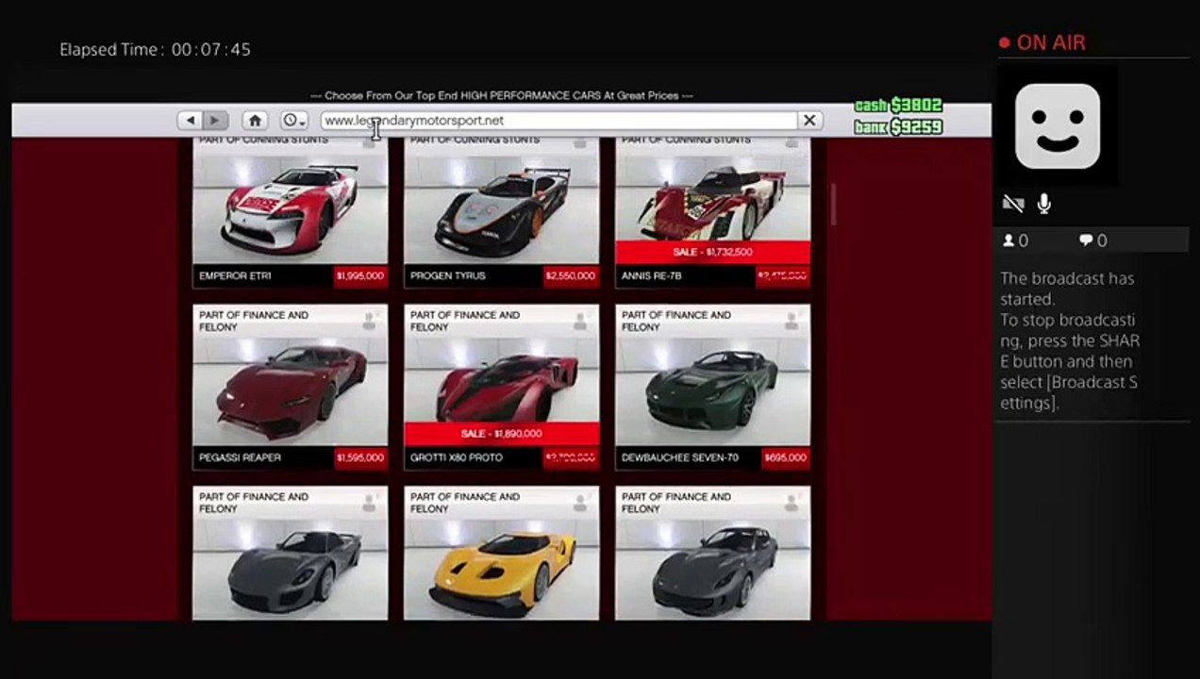Click the EMPEROR ETR1 name label
This screenshot has height=679, width=1200.
click(x=235, y=276)
